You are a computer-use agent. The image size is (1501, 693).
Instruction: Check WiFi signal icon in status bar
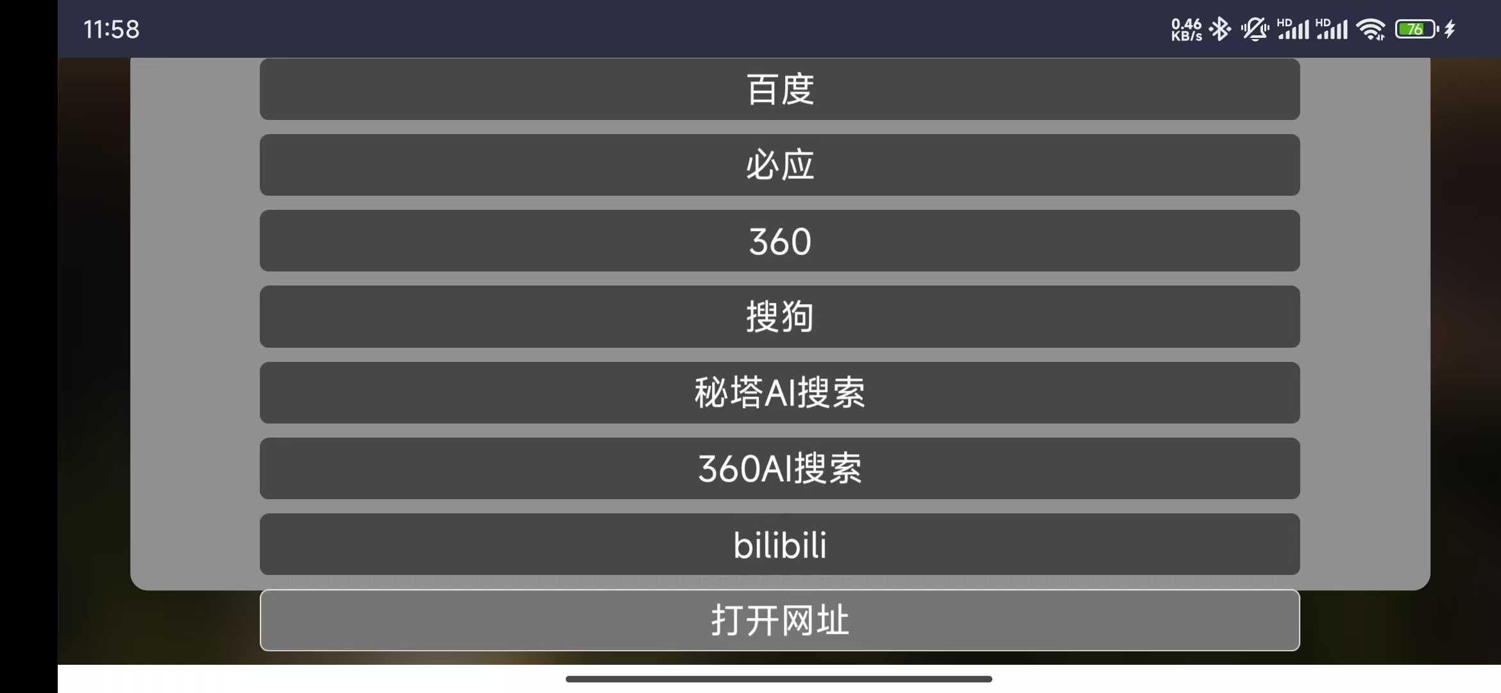coord(1371,28)
